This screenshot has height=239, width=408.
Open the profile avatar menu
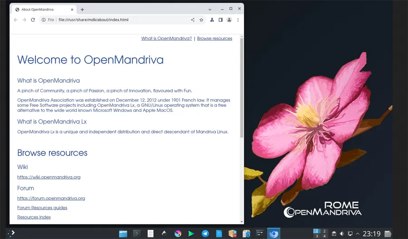point(229,20)
